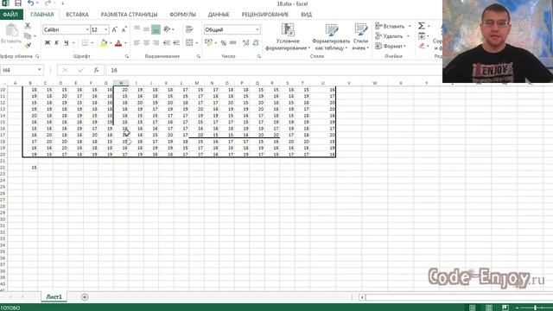Screen dimensions: 553x311
Task: Click the zoom slider in status bar
Action: [535, 308]
